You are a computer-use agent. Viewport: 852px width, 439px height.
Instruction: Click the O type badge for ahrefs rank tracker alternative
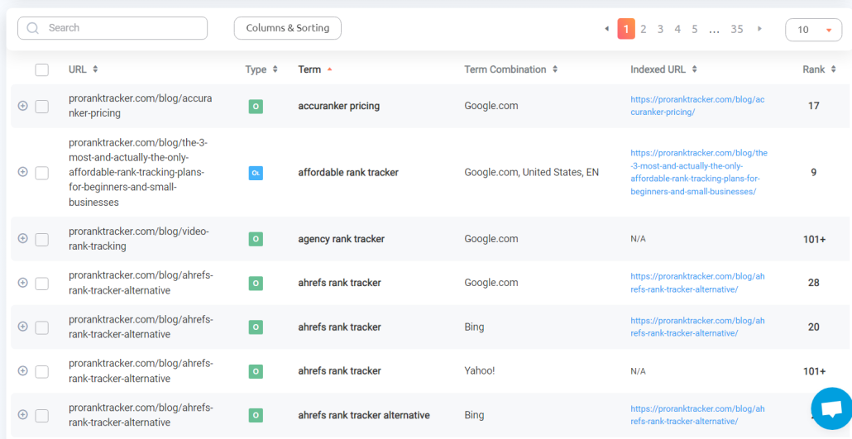(x=256, y=415)
